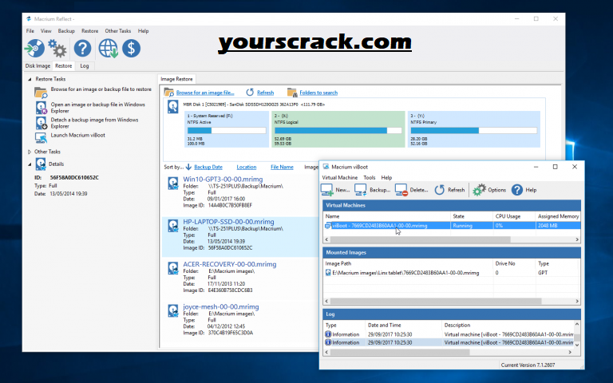Click the MBR Disk 1 drive icon

click(x=172, y=107)
